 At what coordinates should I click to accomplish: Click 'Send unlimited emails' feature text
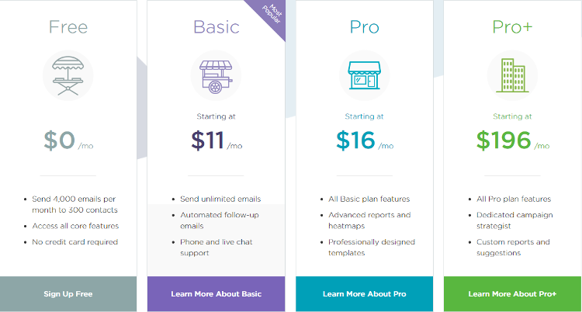point(220,199)
